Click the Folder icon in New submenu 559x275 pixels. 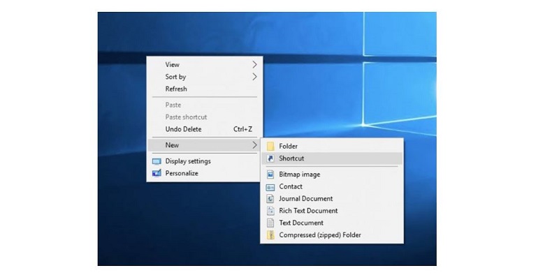pyautogui.click(x=270, y=146)
